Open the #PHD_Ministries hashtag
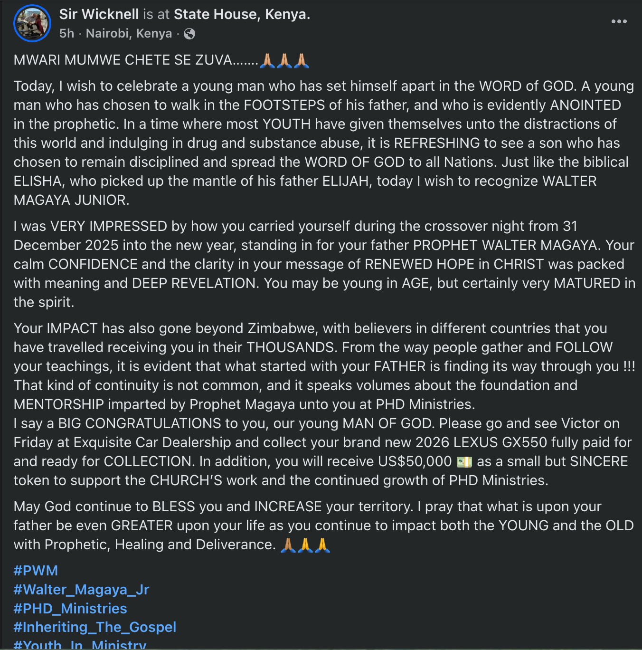 (70, 609)
